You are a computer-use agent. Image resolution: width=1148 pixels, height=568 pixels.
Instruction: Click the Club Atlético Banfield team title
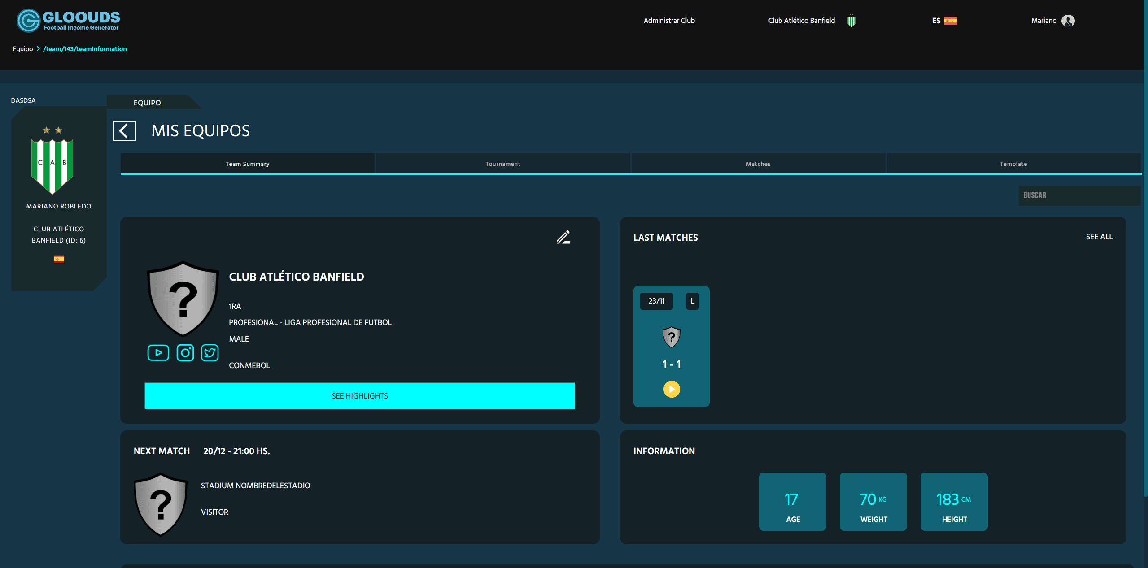[x=297, y=277]
